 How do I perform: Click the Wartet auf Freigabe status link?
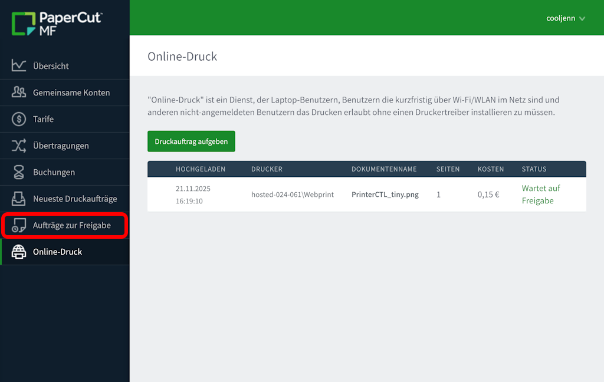[x=540, y=195]
